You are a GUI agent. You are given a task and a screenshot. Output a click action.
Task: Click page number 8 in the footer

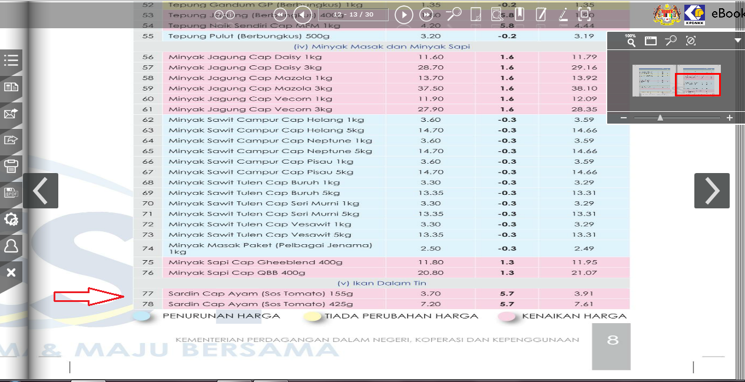tap(612, 340)
